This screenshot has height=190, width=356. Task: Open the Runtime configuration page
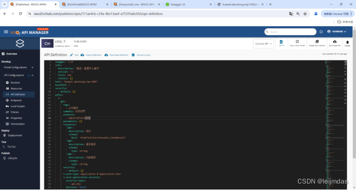(15, 83)
